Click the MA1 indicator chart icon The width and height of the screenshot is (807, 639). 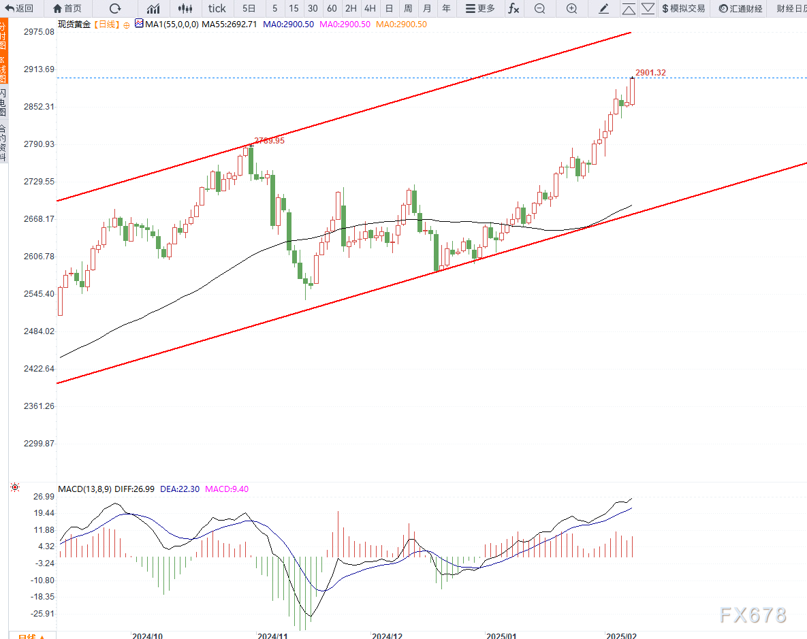139,23
